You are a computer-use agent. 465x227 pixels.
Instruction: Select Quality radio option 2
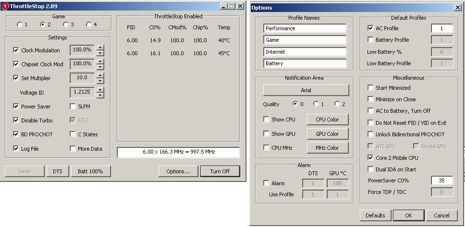point(337,104)
